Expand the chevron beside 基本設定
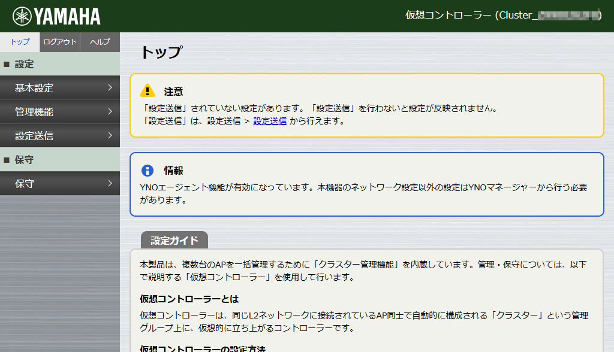 coord(110,87)
